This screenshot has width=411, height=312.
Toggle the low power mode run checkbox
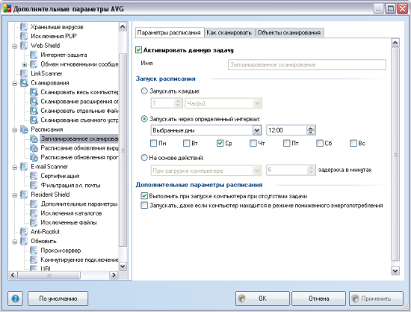coord(144,205)
